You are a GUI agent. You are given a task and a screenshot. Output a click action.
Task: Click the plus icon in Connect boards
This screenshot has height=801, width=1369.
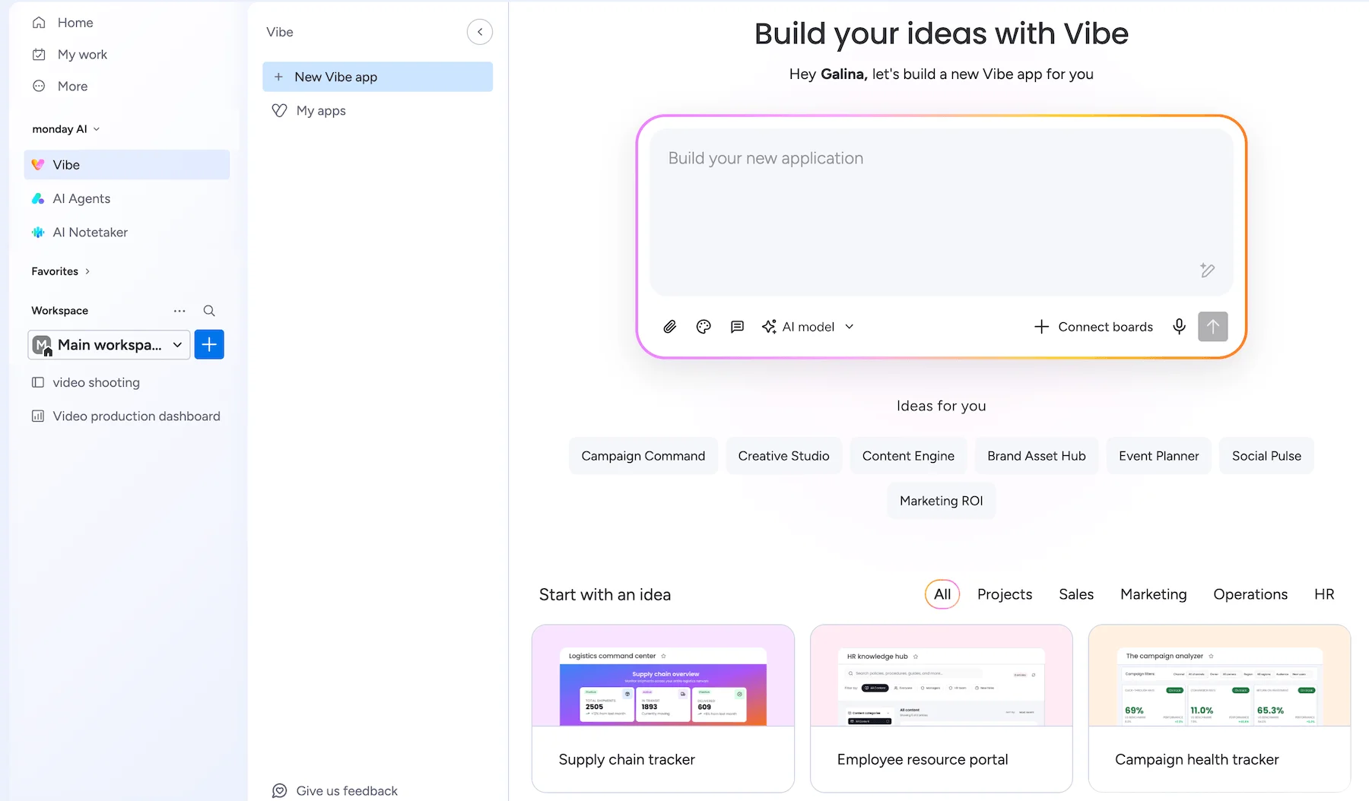[1042, 327]
